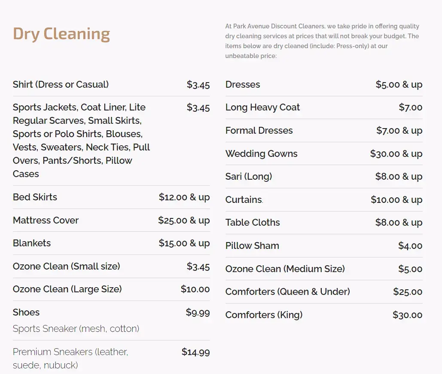Click the Mattress Cover item name

click(46, 221)
